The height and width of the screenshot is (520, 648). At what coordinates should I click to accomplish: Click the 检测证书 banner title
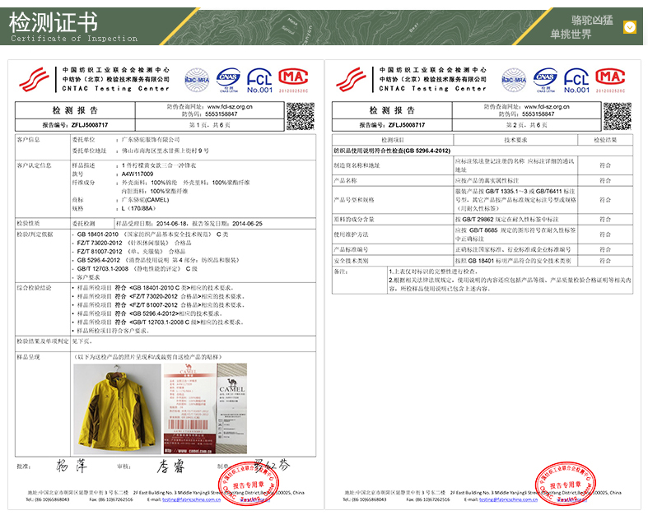pyautogui.click(x=54, y=22)
